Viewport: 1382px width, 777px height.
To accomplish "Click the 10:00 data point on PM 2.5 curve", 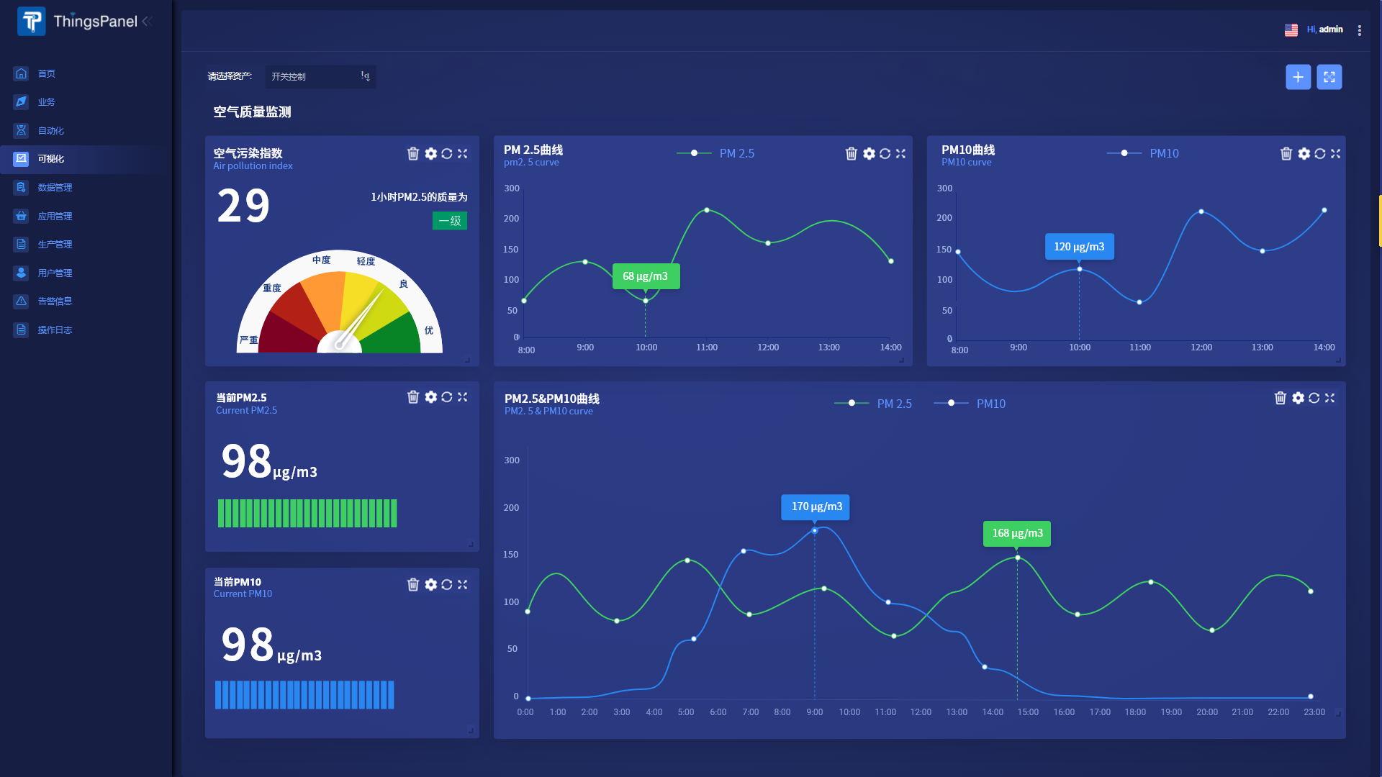I will pyautogui.click(x=646, y=301).
